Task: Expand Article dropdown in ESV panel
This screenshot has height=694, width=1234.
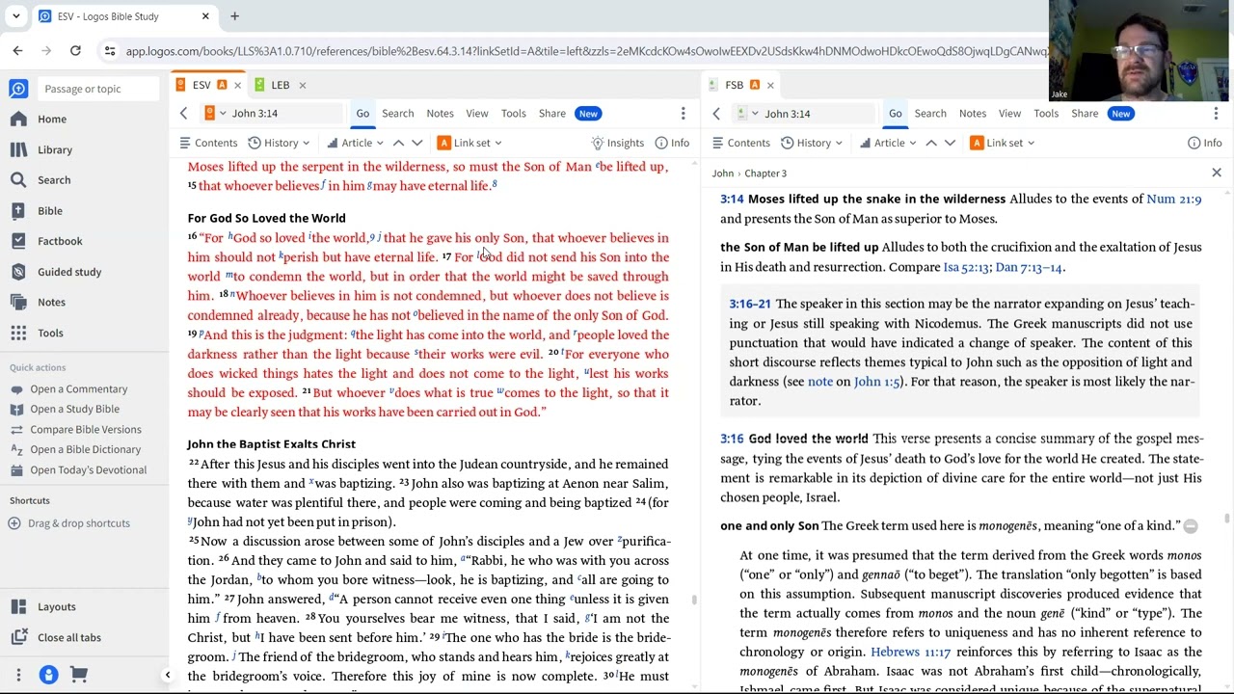Action: (x=355, y=143)
